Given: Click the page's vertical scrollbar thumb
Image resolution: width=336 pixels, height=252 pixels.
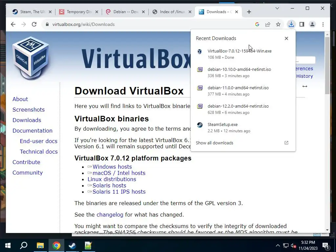Looking at the screenshot, I should (x=327, y=65).
